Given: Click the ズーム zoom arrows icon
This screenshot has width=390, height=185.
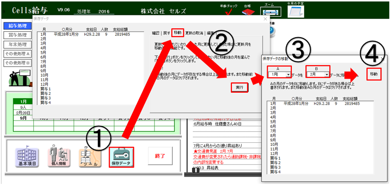Looking at the screenshot, I should coord(271,11).
